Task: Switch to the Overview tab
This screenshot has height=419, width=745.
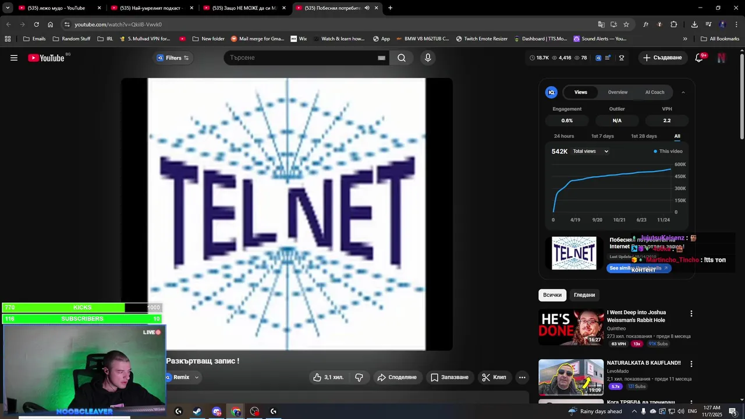Action: click(x=618, y=92)
